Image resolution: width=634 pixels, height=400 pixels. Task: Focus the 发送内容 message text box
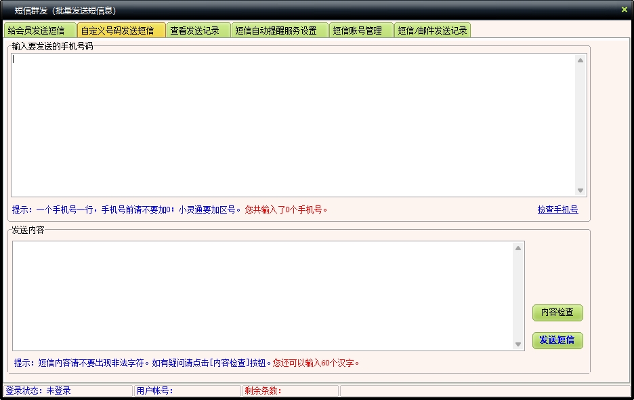(x=264, y=296)
